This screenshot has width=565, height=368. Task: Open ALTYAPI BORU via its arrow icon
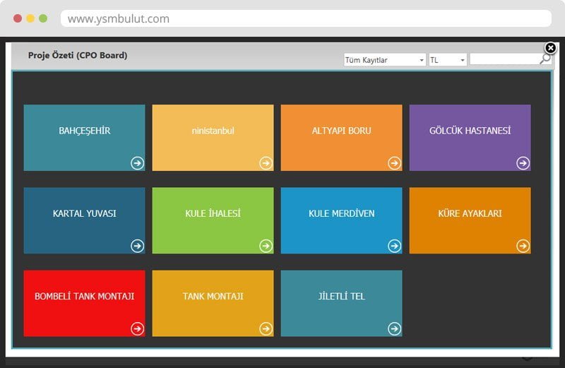[x=394, y=163]
